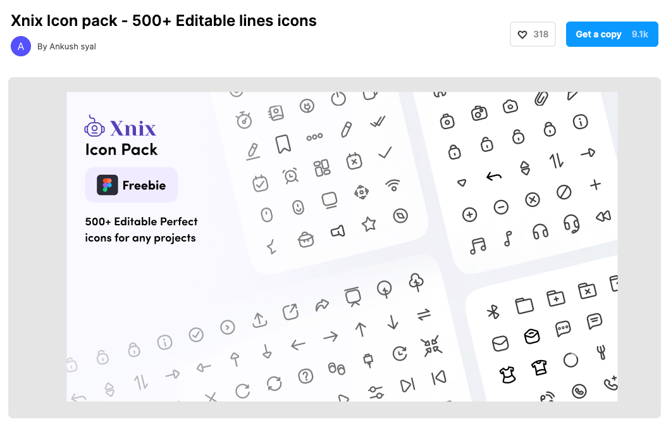Click the headphones icon
Screen dimensions: 666x424
(540, 231)
